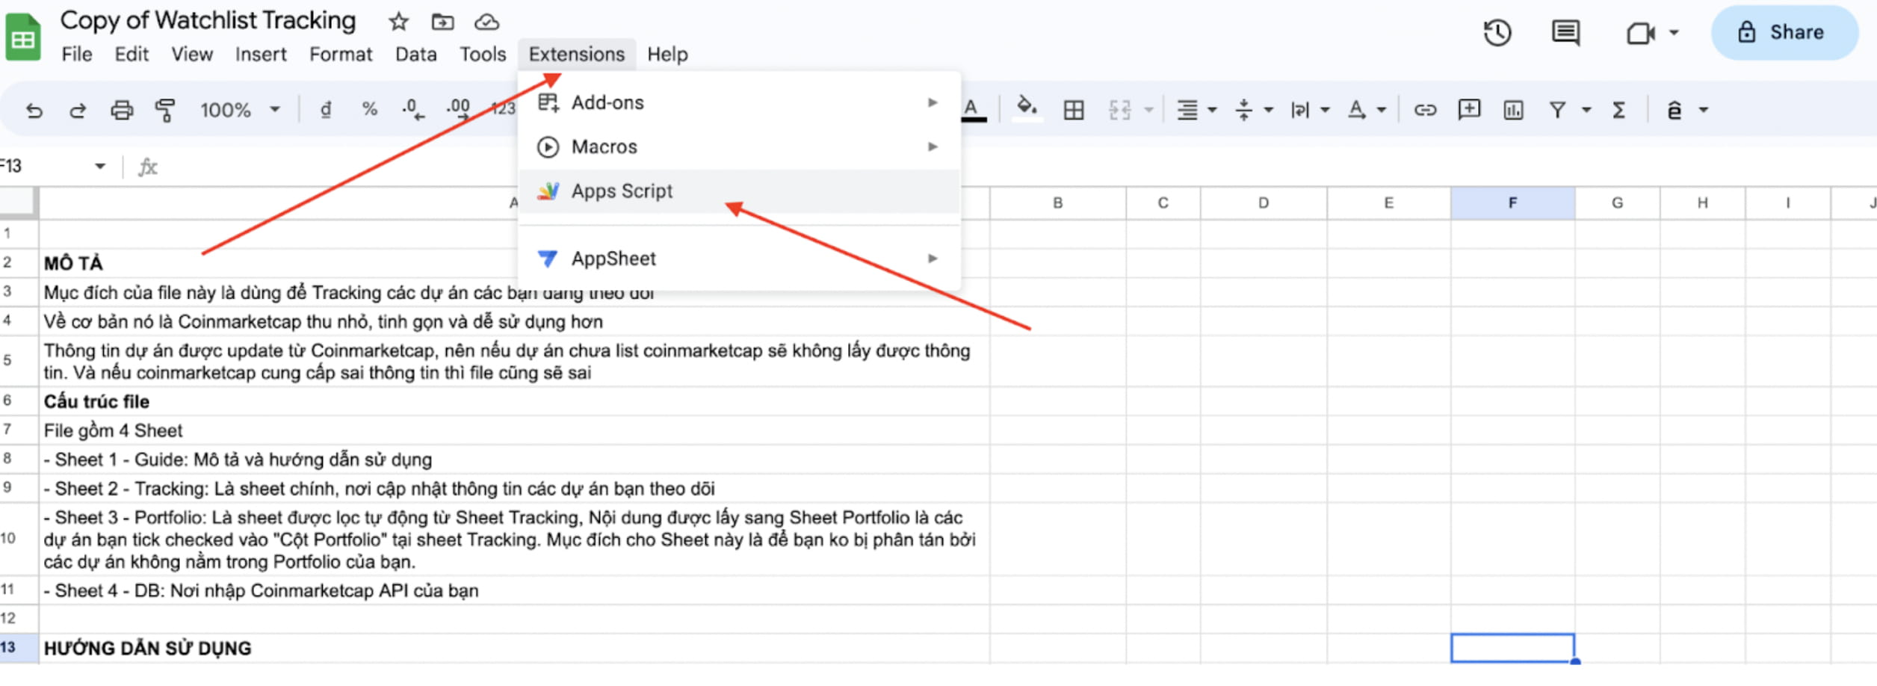Click the insert link icon
1877x686 pixels.
pos(1424,111)
